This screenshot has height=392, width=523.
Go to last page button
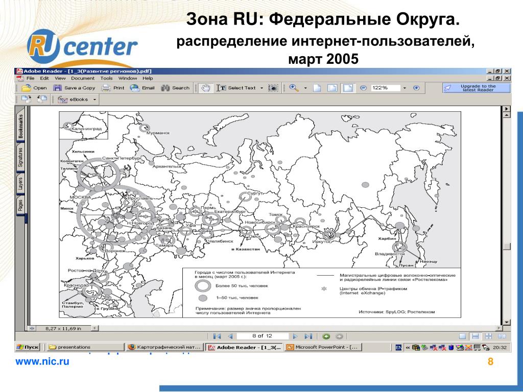(308, 336)
